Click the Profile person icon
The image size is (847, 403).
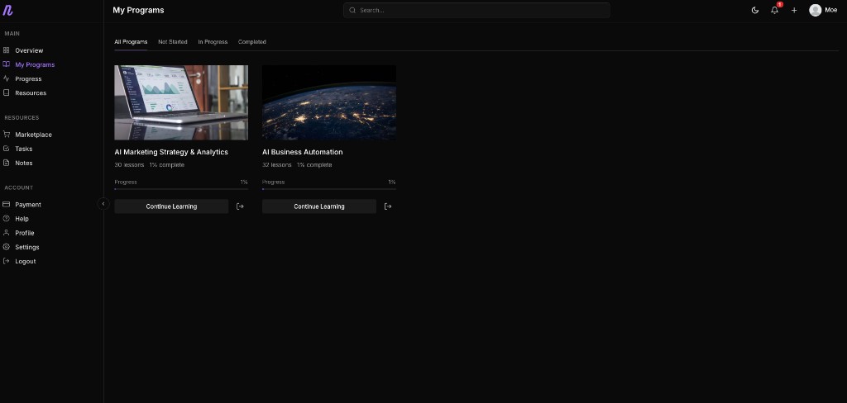coord(7,233)
